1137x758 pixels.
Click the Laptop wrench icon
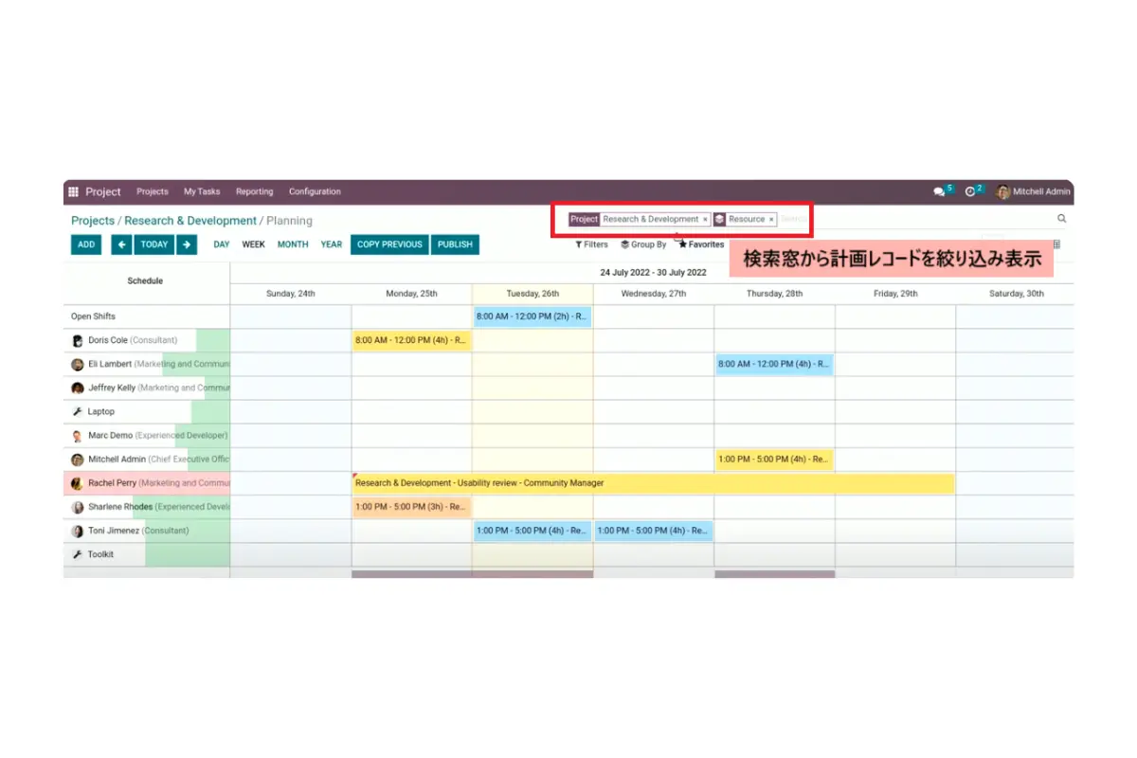point(78,412)
